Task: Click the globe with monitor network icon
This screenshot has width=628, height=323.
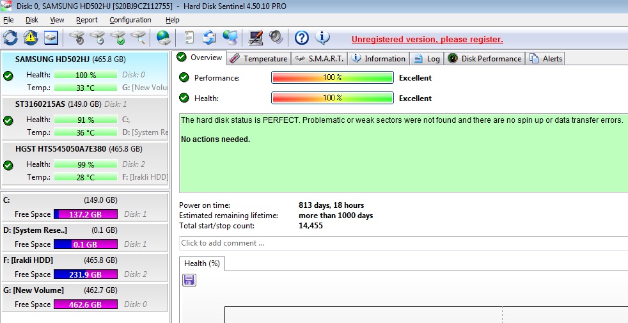Action: coord(230,38)
